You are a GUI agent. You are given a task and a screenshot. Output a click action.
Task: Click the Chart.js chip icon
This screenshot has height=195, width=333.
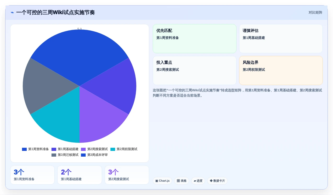(157, 181)
